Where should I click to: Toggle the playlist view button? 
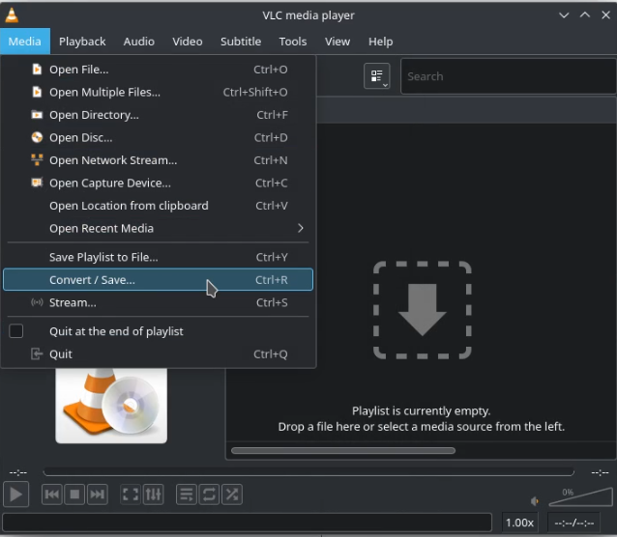coord(186,495)
